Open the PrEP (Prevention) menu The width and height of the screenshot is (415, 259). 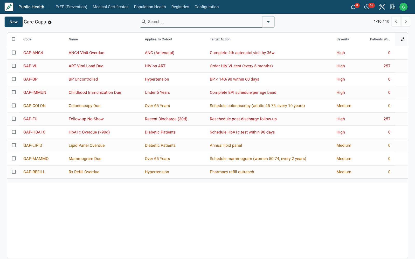[x=71, y=7]
